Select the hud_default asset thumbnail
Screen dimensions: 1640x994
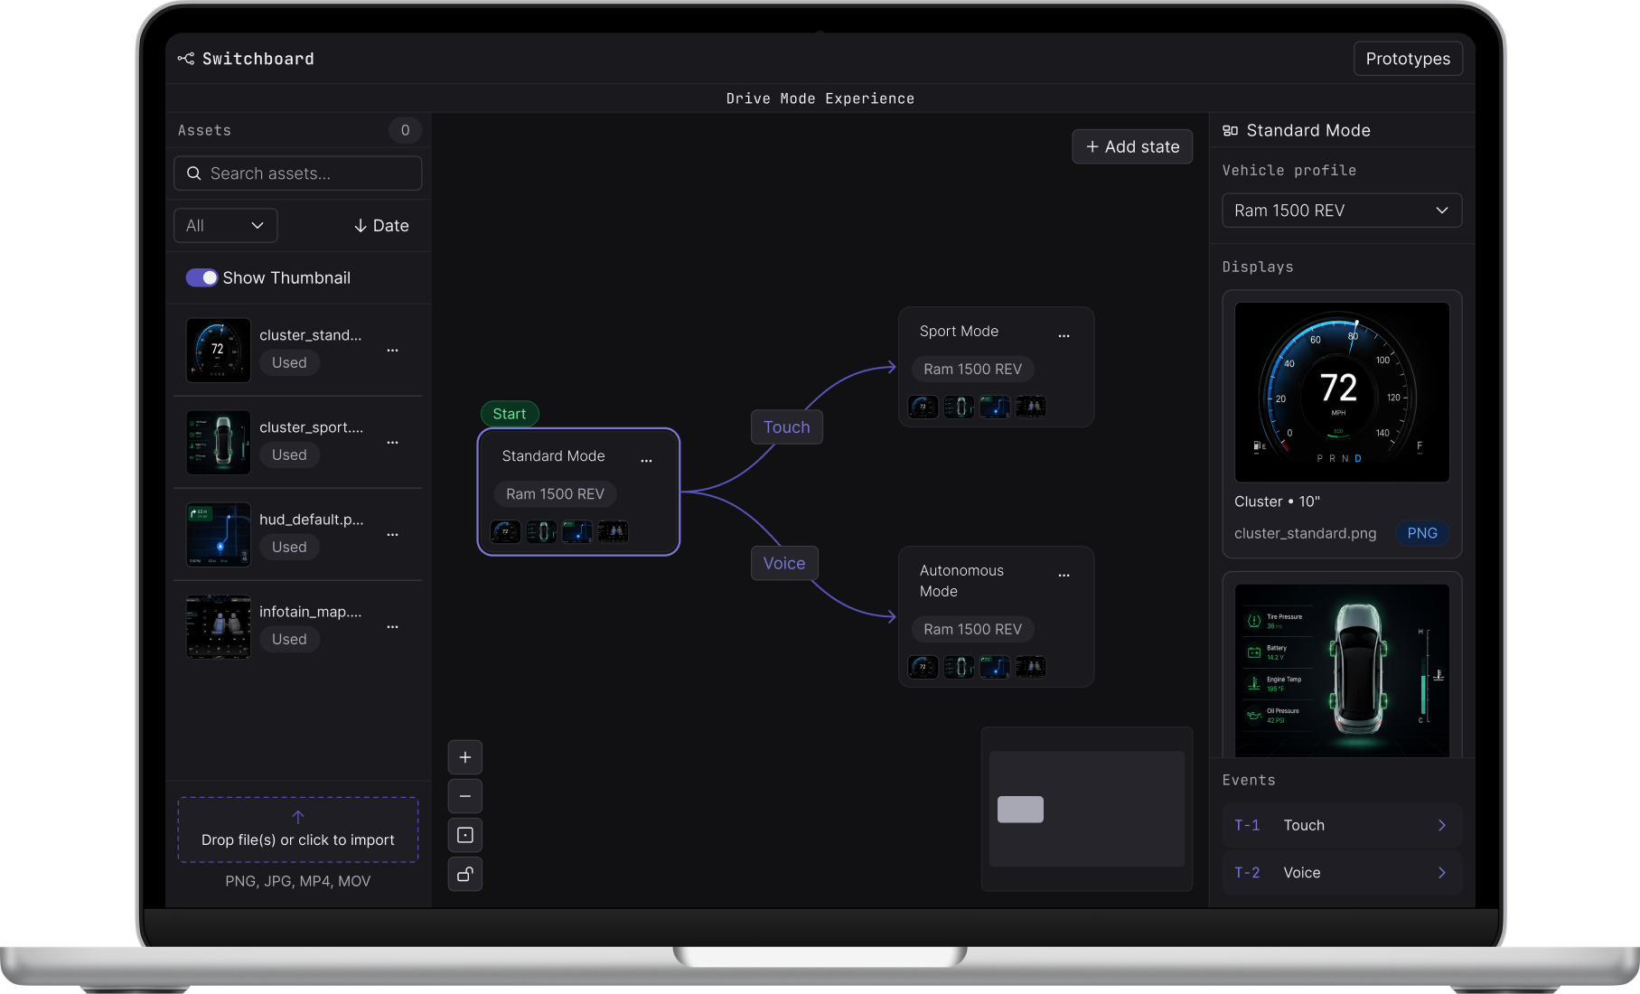[x=219, y=534]
